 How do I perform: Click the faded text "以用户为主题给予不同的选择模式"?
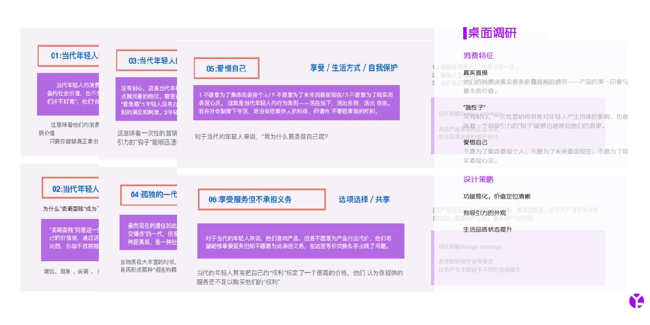pos(479,269)
